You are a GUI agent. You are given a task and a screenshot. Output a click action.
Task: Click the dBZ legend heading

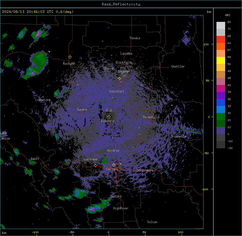pyautogui.click(x=227, y=15)
